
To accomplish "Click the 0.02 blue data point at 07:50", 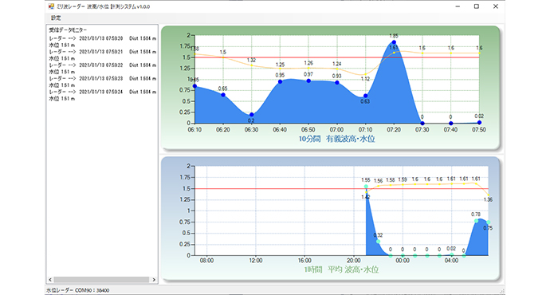I will click(479, 123).
